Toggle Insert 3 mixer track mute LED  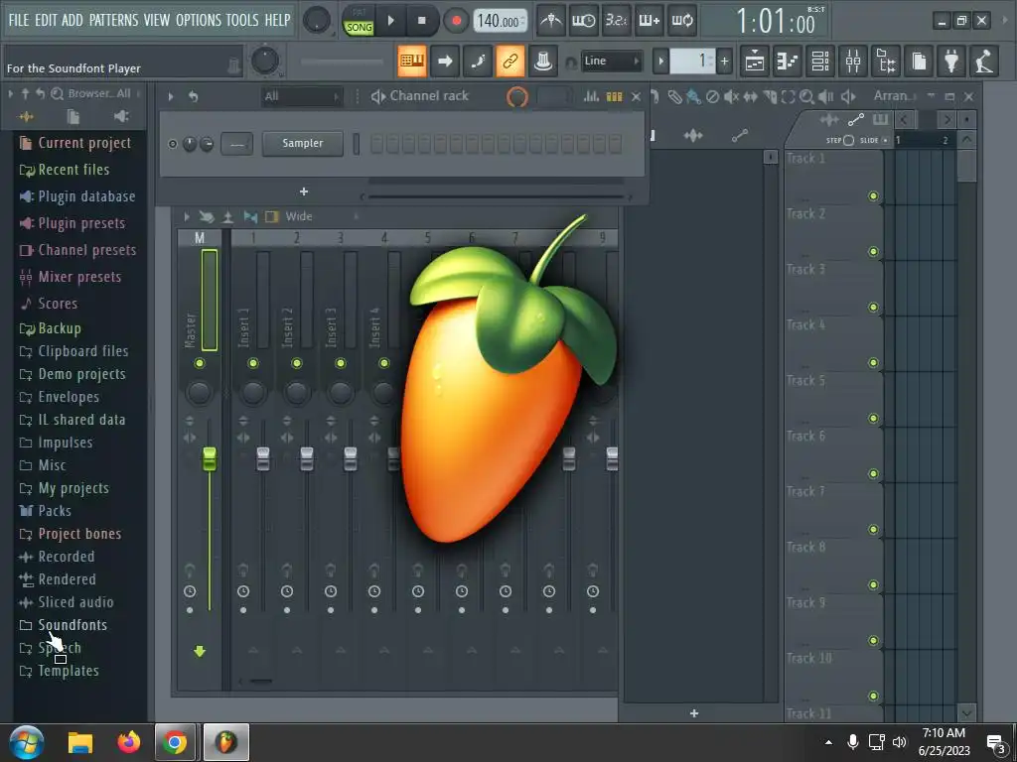point(340,363)
